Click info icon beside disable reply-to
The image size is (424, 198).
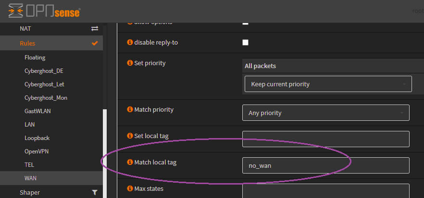click(x=129, y=43)
